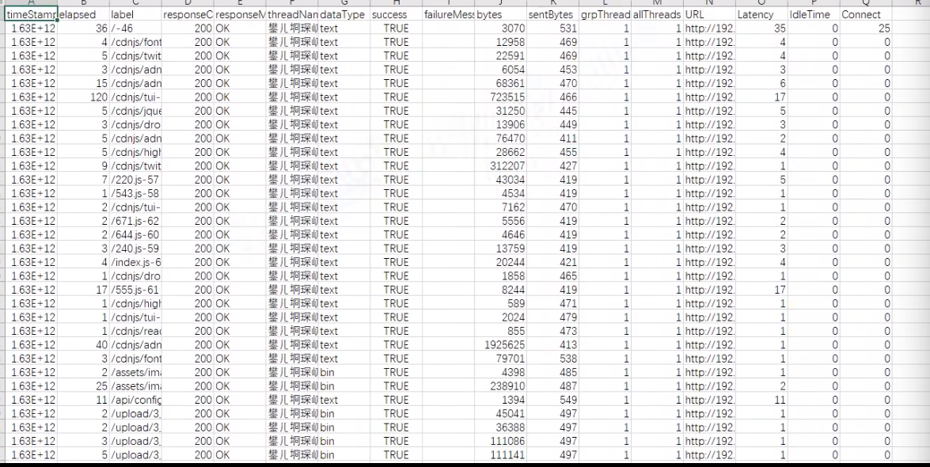The width and height of the screenshot is (930, 467).
Task: Select the failureMessage header cell
Action: (449, 14)
